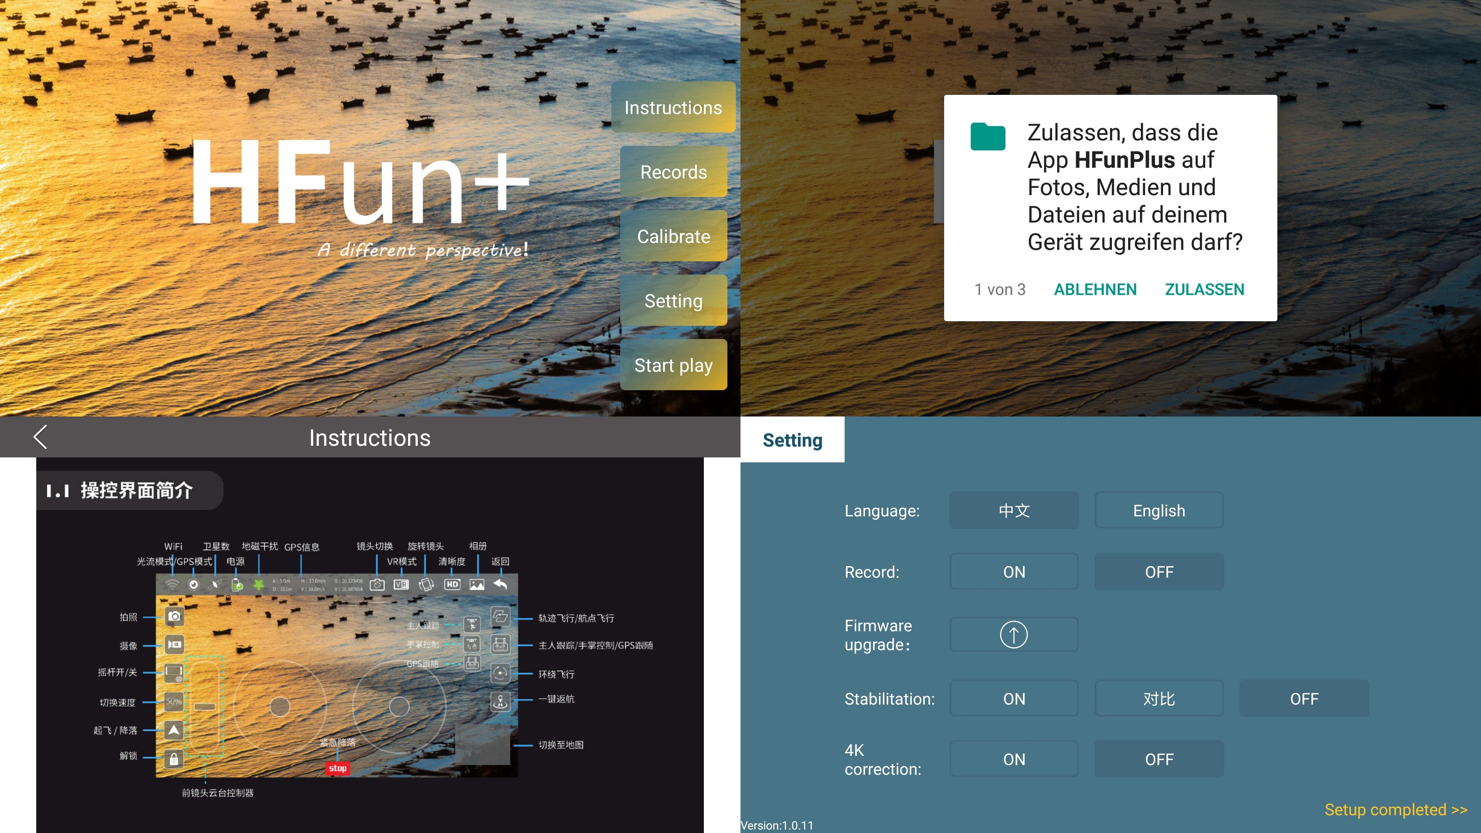Click the HD quality icon in diagram
Viewport: 1481px width, 833px height.
click(452, 585)
